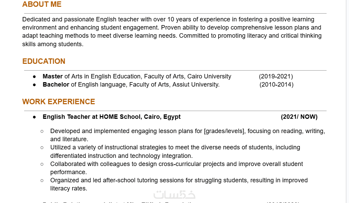This screenshot has height=203, width=349.
Task: Click the hollow bullet before Utilized
Action: coord(42,148)
